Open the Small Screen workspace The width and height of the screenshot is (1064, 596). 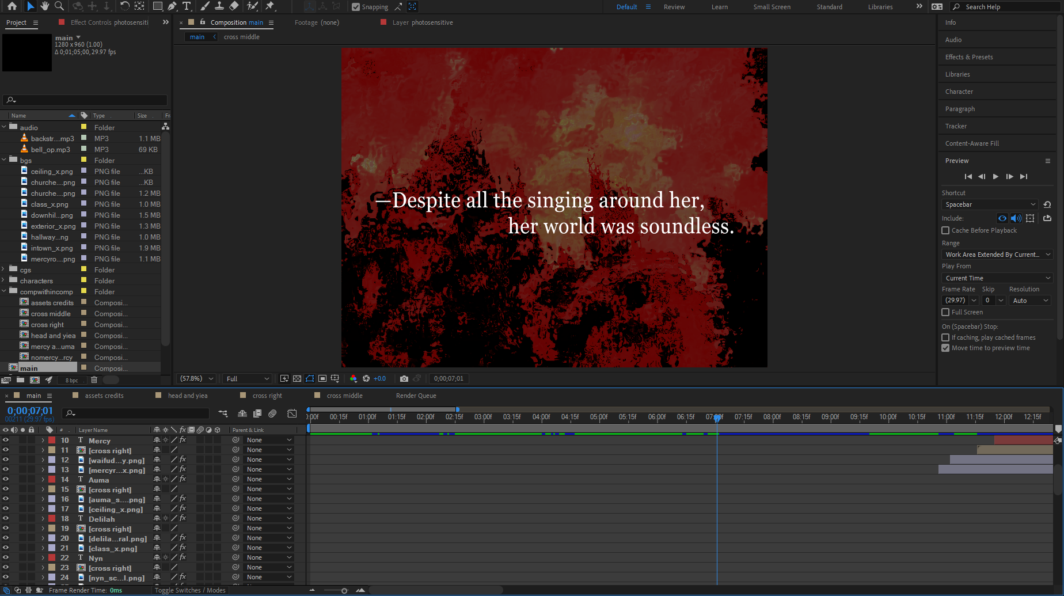click(772, 7)
